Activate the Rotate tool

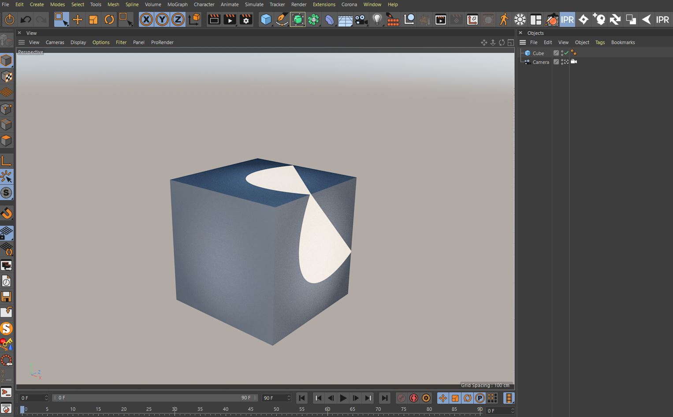click(x=109, y=19)
